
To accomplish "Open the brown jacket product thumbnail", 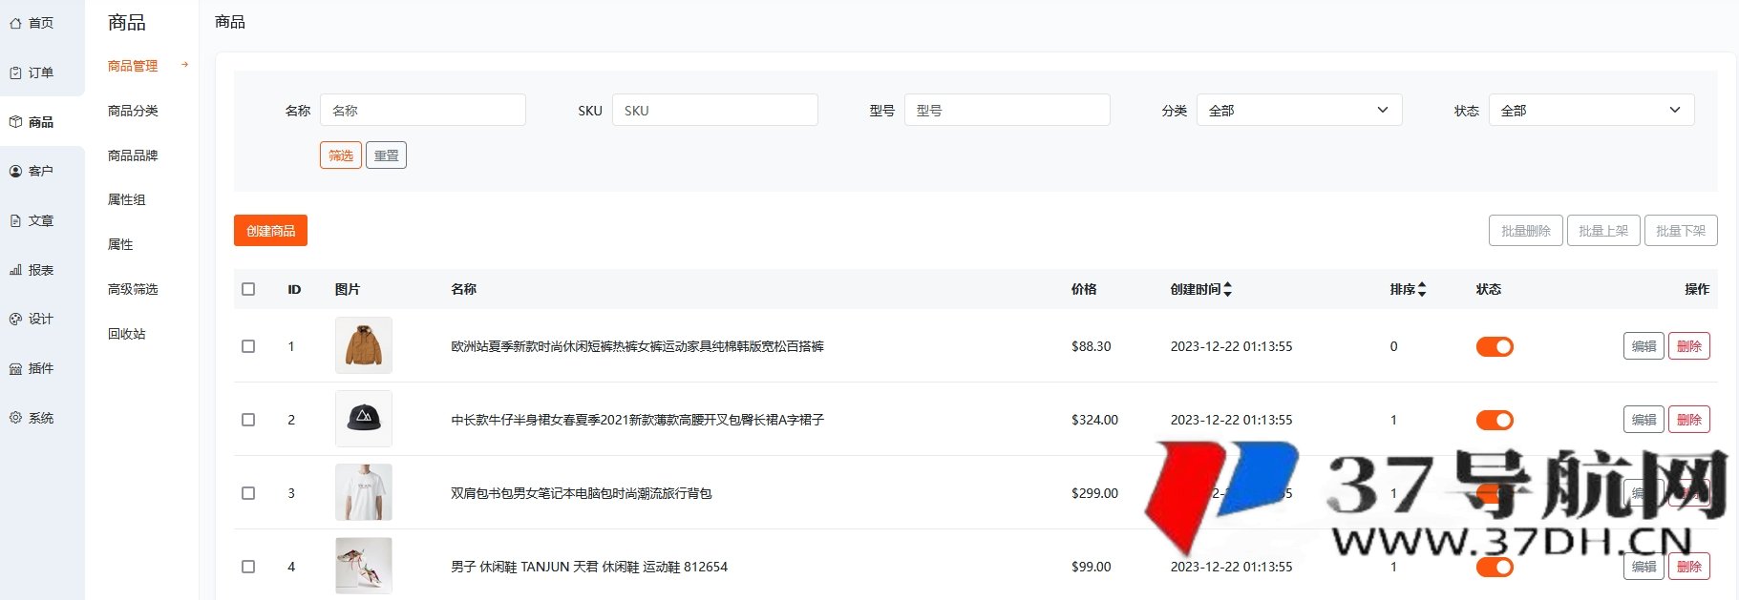I will pyautogui.click(x=364, y=345).
